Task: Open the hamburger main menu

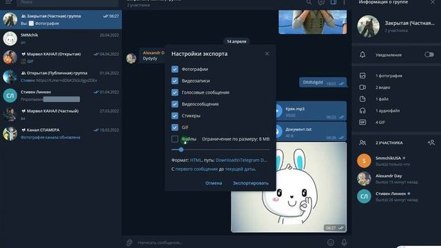Action: [x=8, y=2]
